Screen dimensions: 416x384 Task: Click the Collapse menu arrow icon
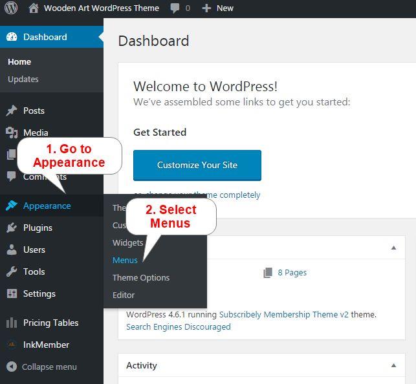12,367
